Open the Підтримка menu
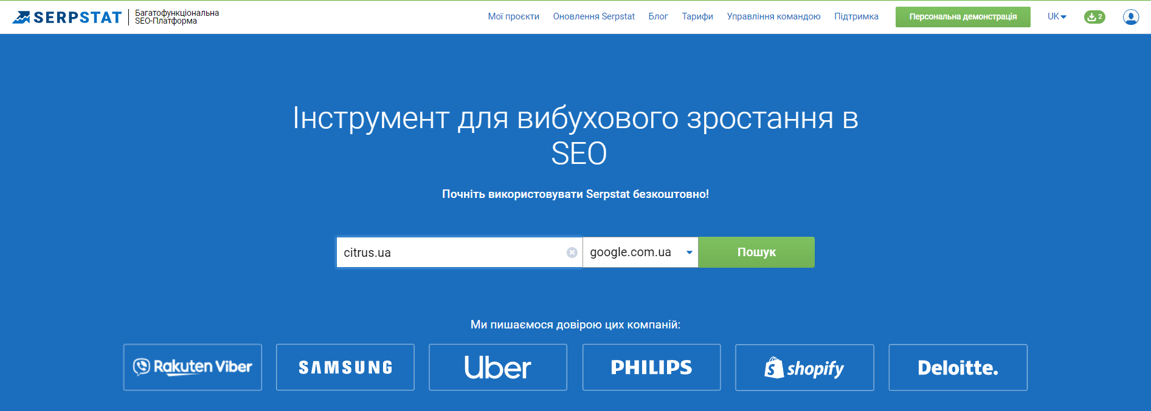 [856, 16]
